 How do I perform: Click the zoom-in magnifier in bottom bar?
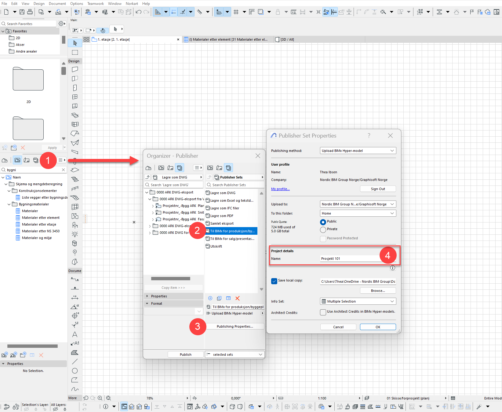(100, 398)
